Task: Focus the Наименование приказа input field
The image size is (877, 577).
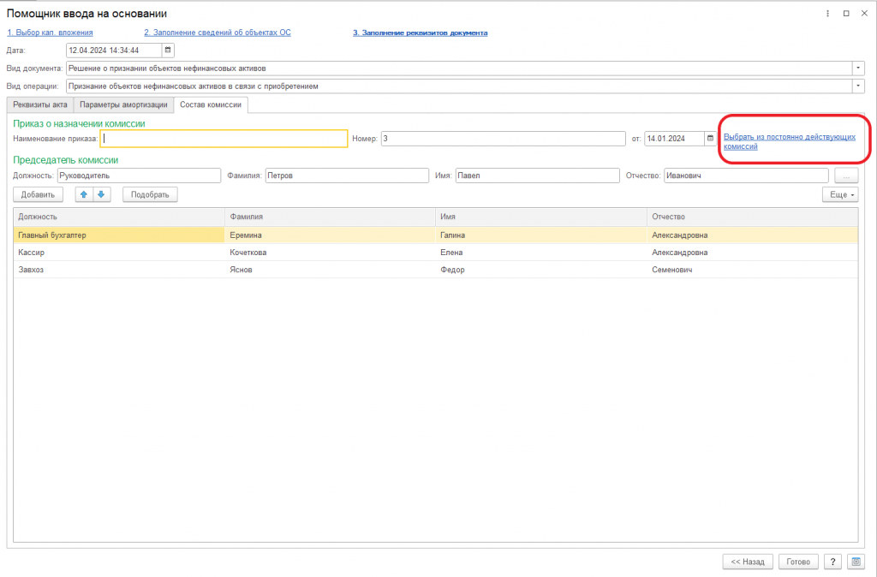Action: click(x=224, y=139)
